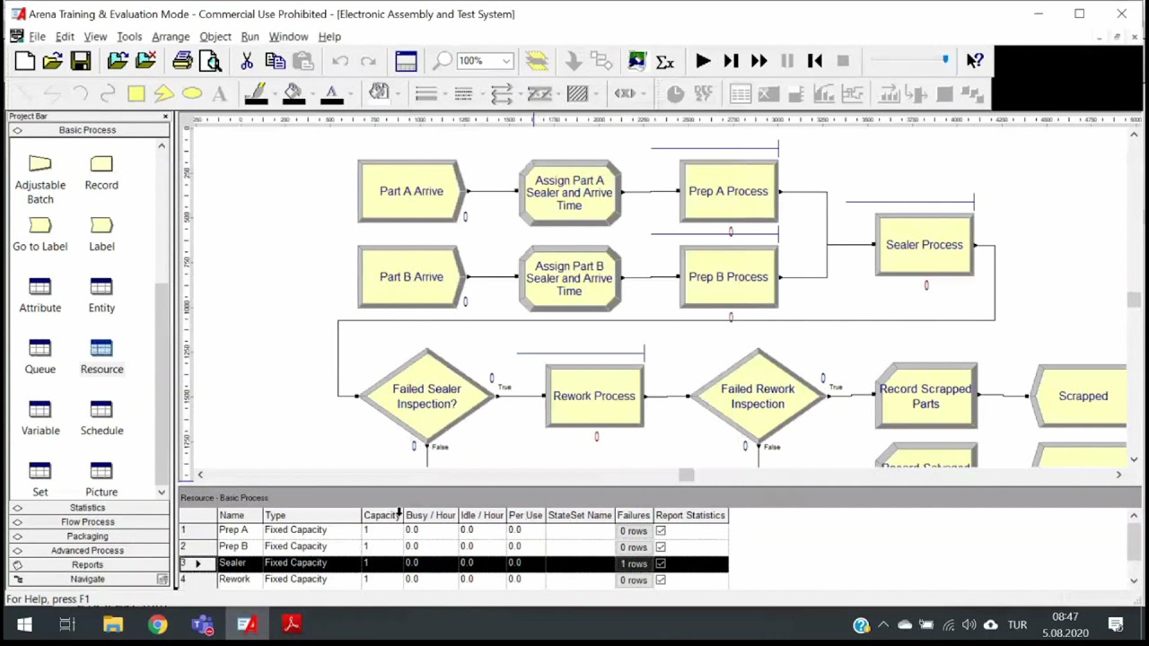Toggle Report Statistics for Prep B
Image resolution: width=1149 pixels, height=646 pixels.
coord(661,547)
